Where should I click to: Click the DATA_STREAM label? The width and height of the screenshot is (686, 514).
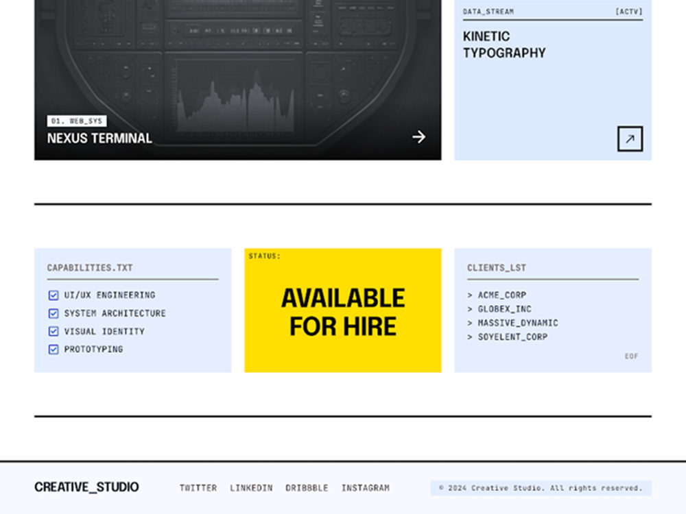[488, 12]
